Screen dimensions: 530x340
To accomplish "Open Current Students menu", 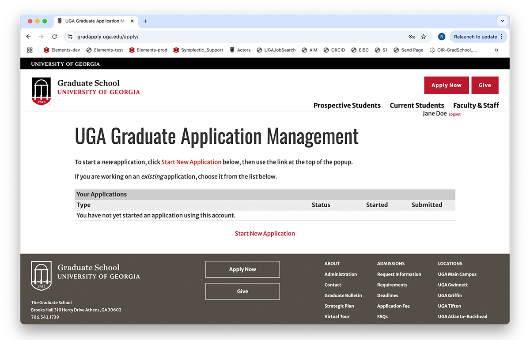I will [x=417, y=105].
